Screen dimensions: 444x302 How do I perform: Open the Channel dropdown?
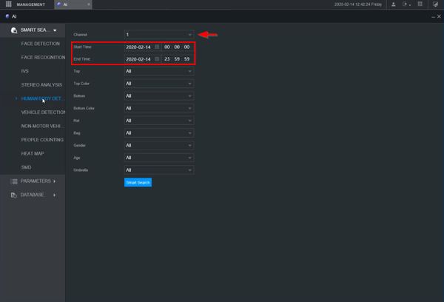[x=159, y=35]
